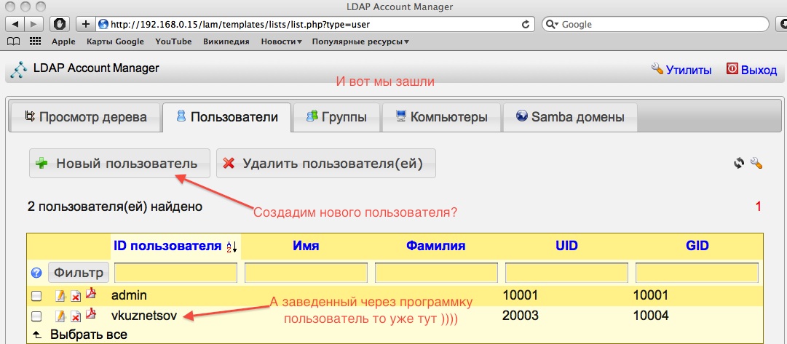The height and width of the screenshot is (344, 787).
Task: Open the Samba домены tab
Action: pyautogui.click(x=569, y=117)
